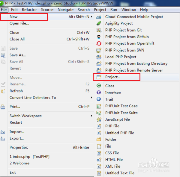Click the Untitled Text File icon
This screenshot has height=177, width=180.
(x=99, y=173)
